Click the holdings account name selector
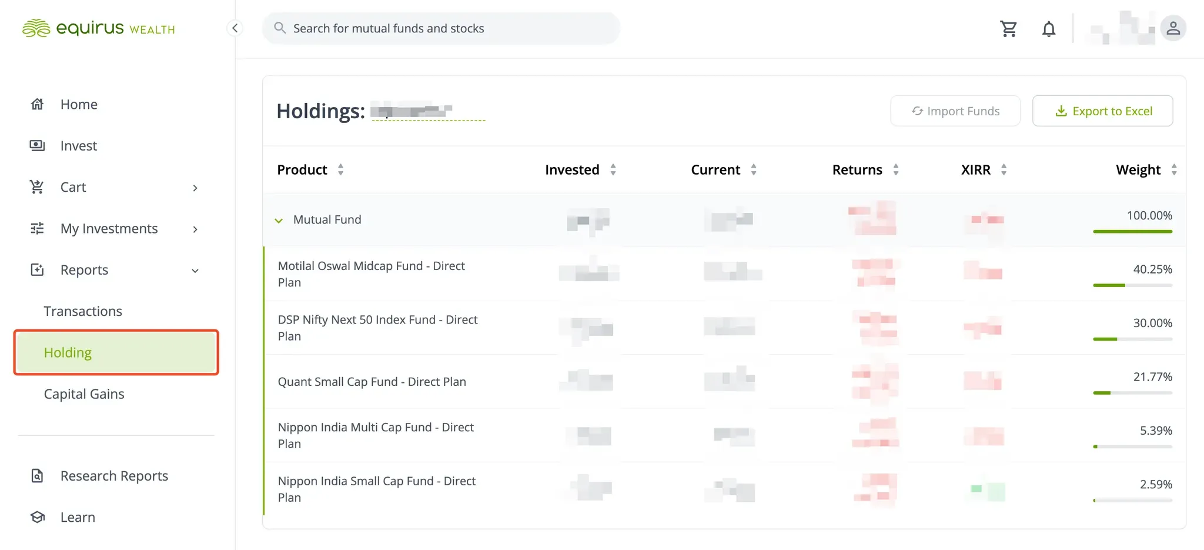Image resolution: width=1204 pixels, height=550 pixels. (429, 111)
